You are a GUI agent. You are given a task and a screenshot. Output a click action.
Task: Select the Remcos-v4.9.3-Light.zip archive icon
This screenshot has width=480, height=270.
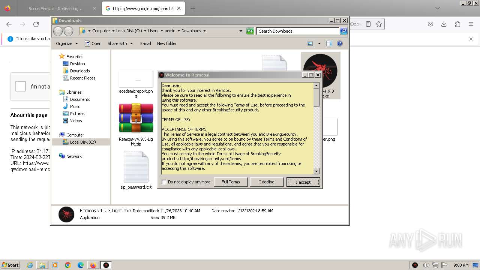[136, 118]
